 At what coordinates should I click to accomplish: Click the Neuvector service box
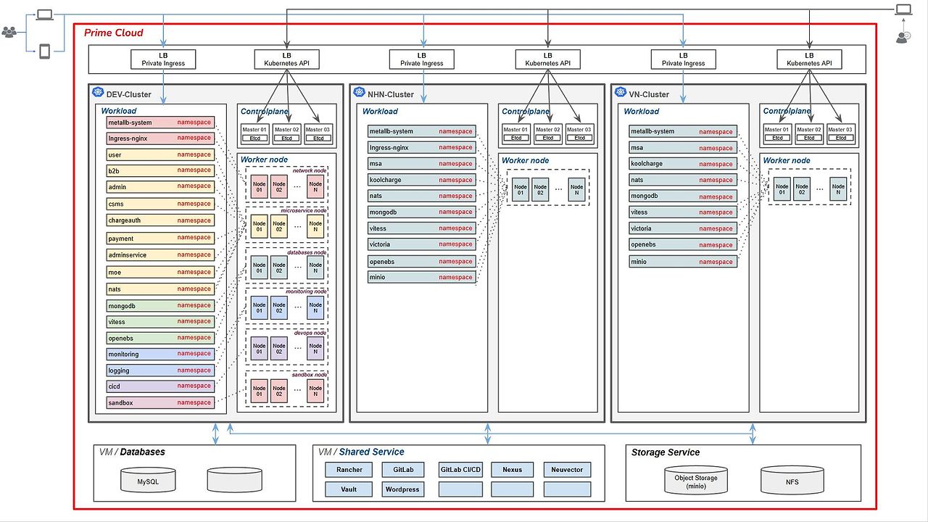coord(567,470)
